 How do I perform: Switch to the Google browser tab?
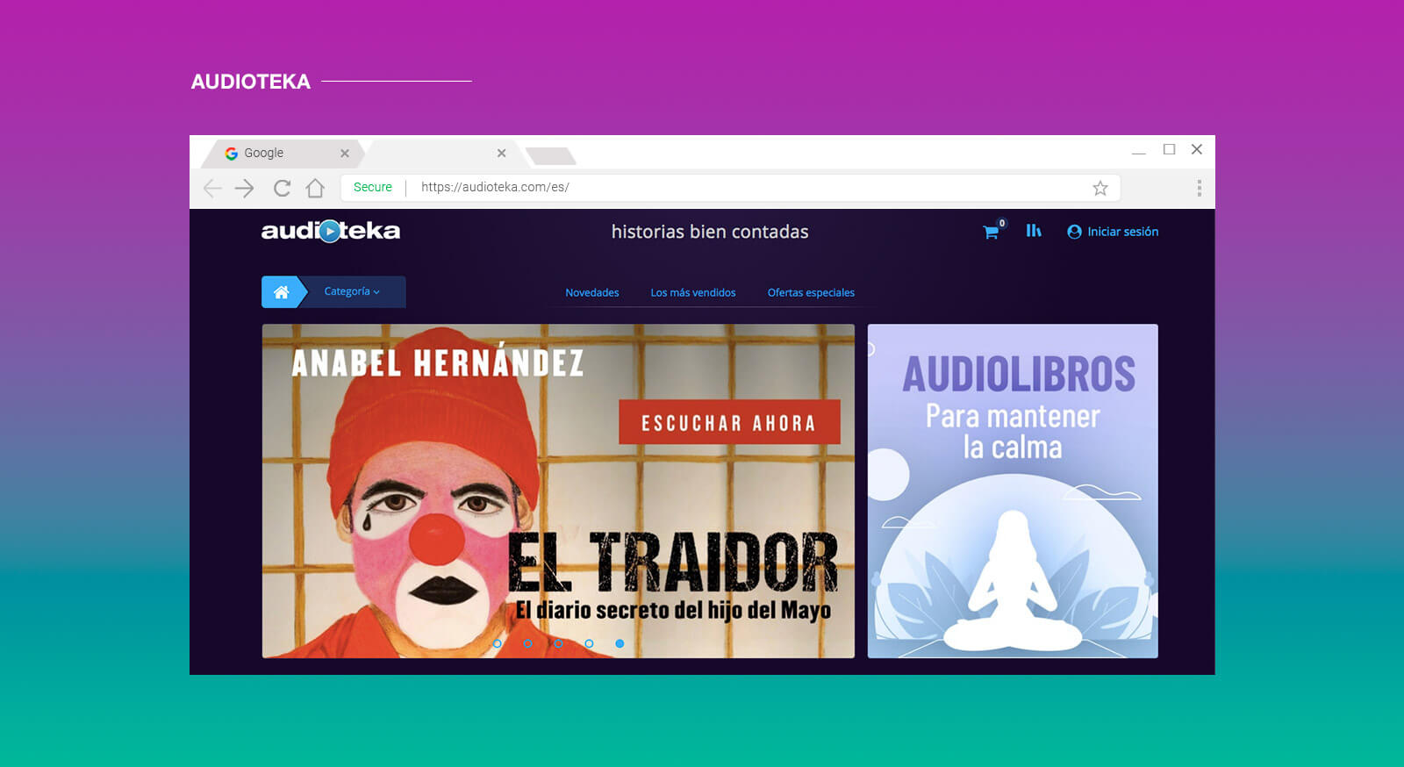click(x=264, y=153)
